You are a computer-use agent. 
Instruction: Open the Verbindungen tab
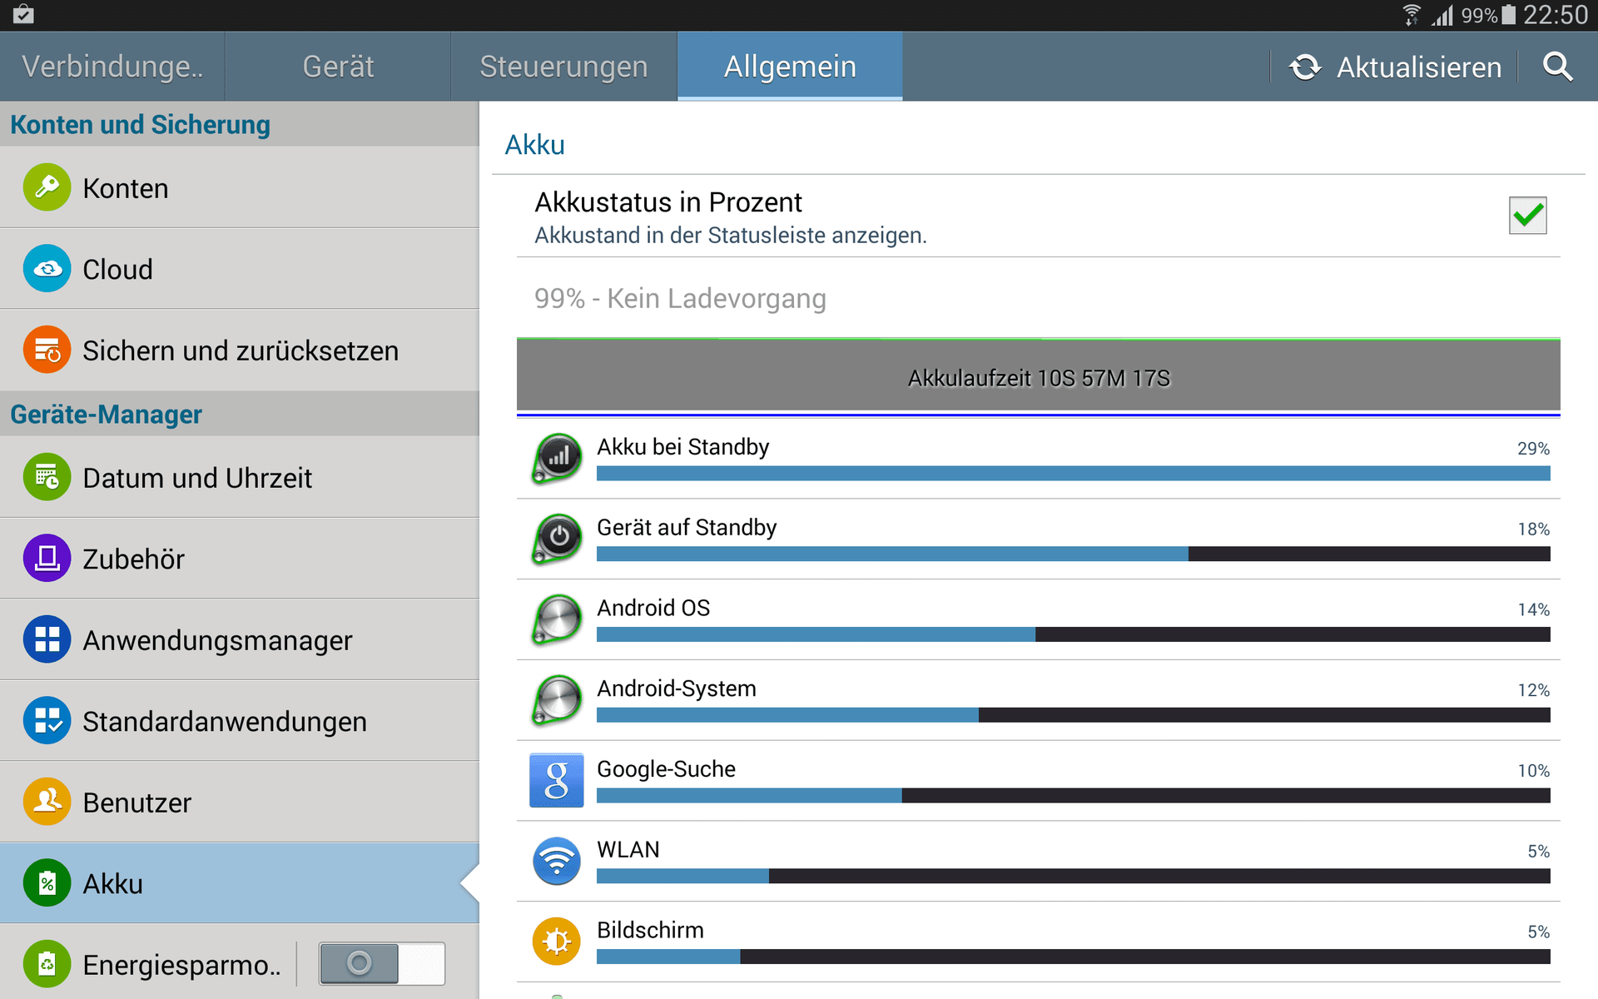(x=112, y=67)
